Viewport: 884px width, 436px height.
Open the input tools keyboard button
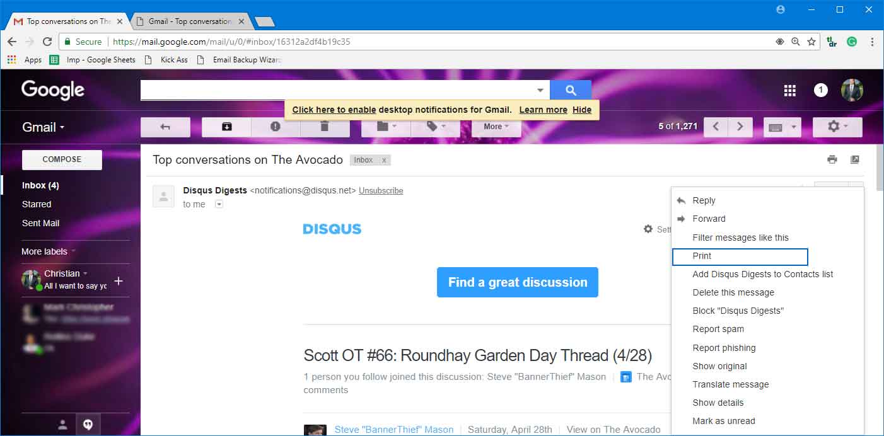click(776, 127)
